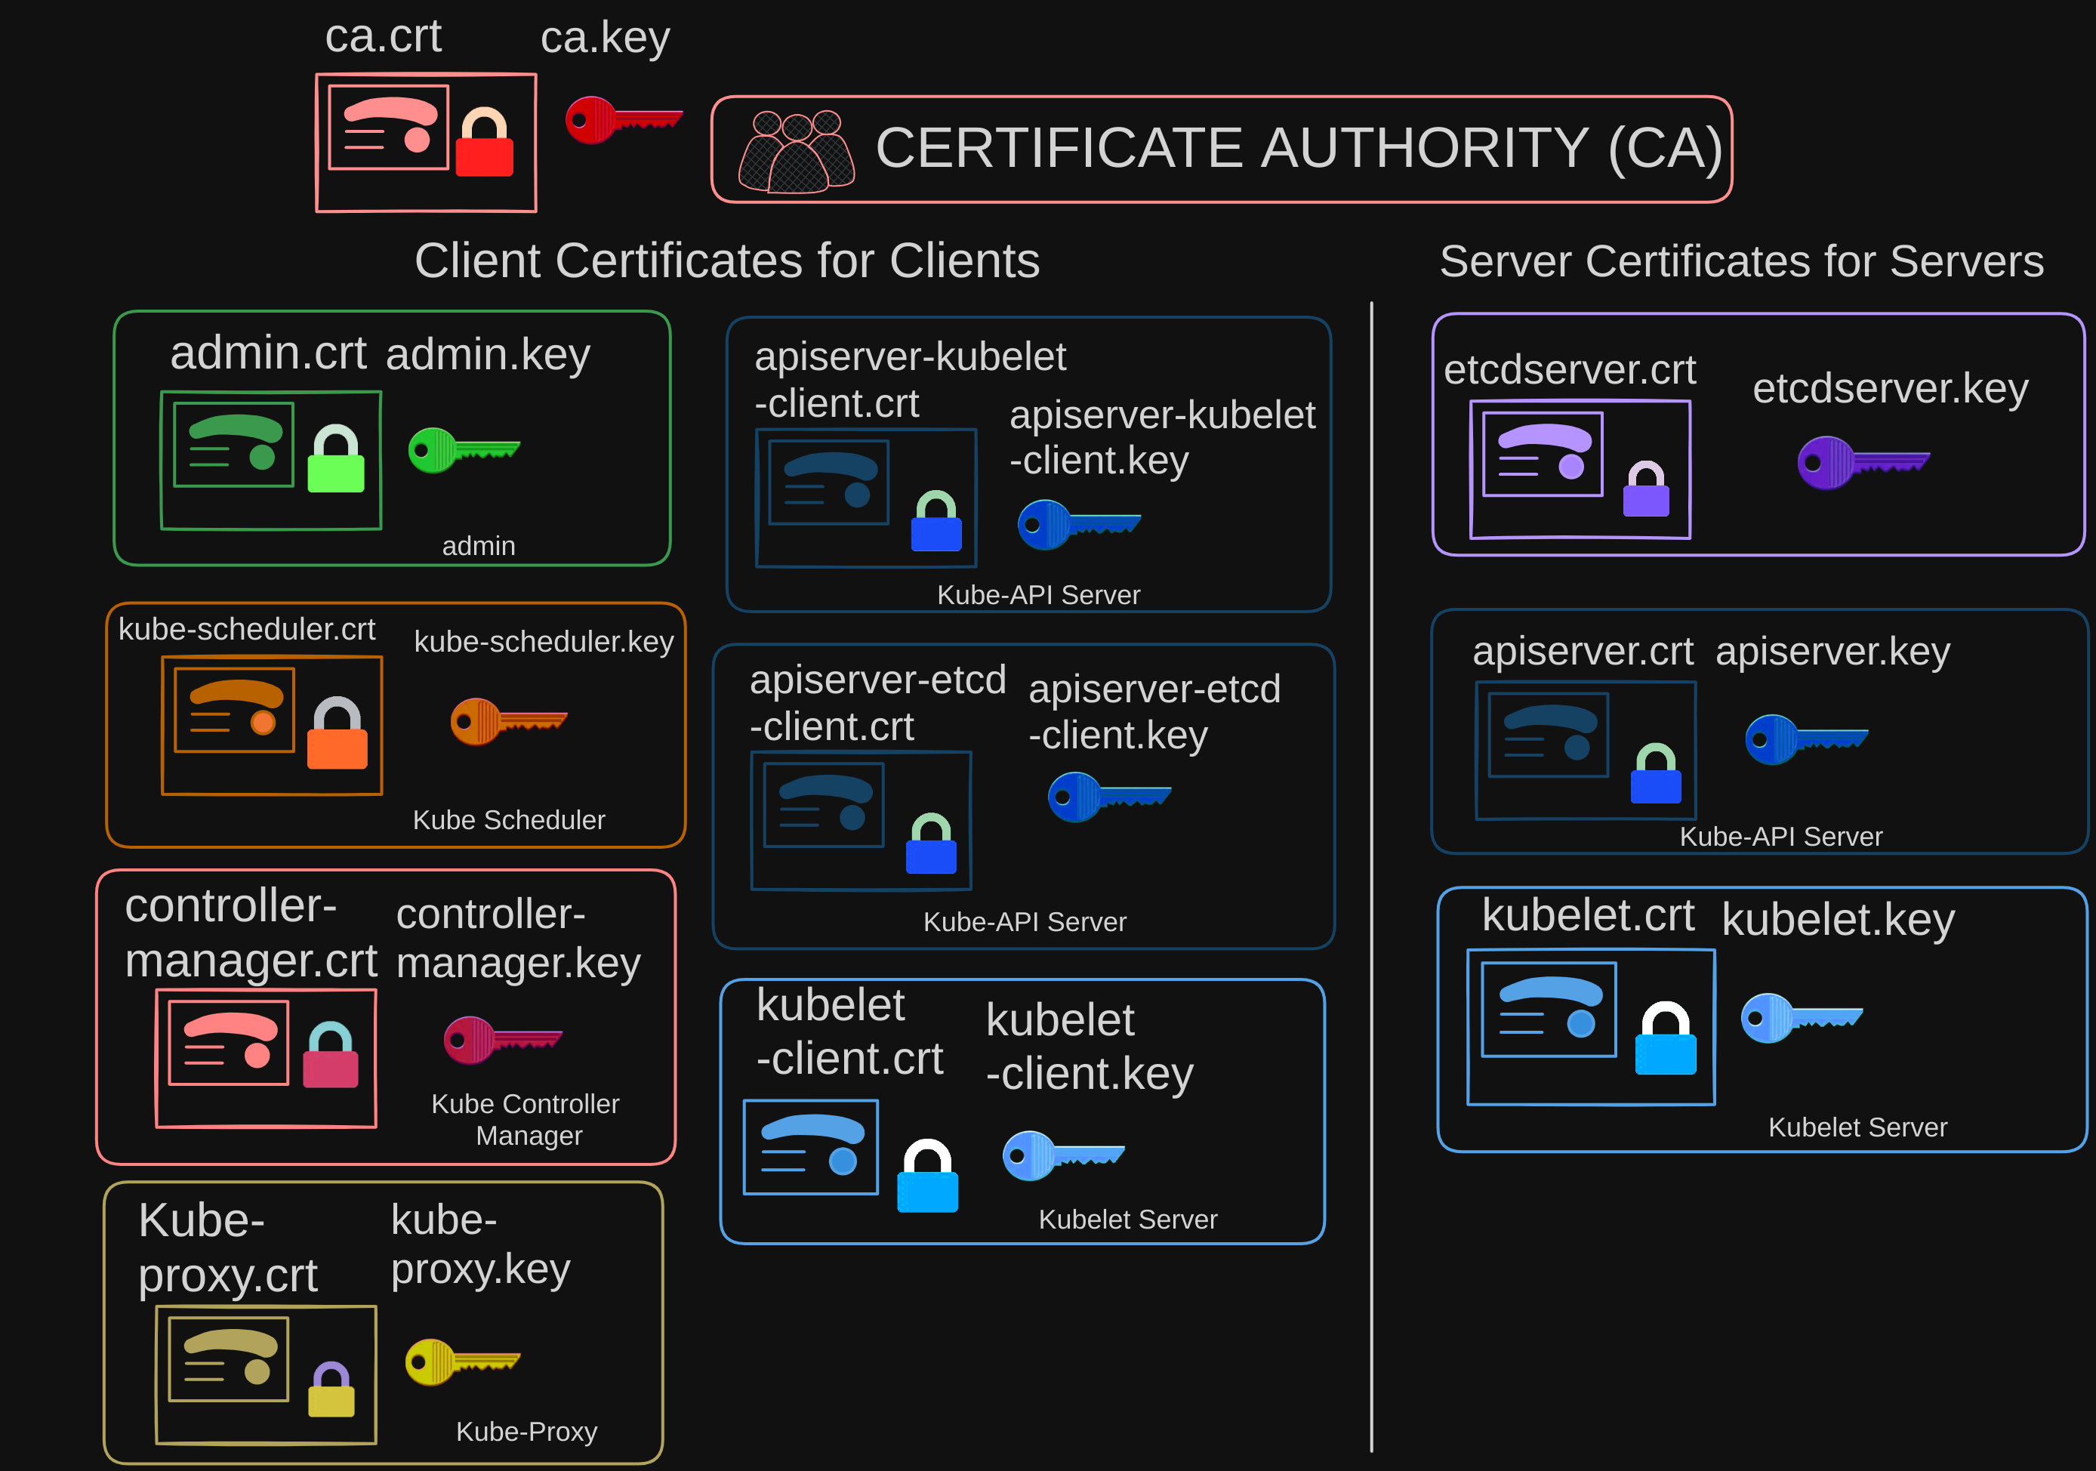Click the blue apiserver-etcd-client.key key icon

pos(1109,796)
